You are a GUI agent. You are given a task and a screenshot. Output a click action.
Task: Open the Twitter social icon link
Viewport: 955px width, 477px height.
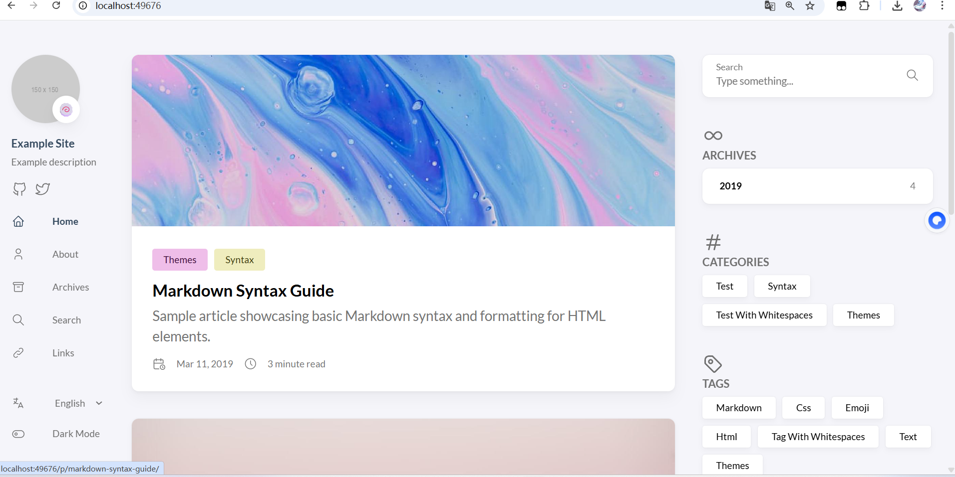tap(42, 189)
